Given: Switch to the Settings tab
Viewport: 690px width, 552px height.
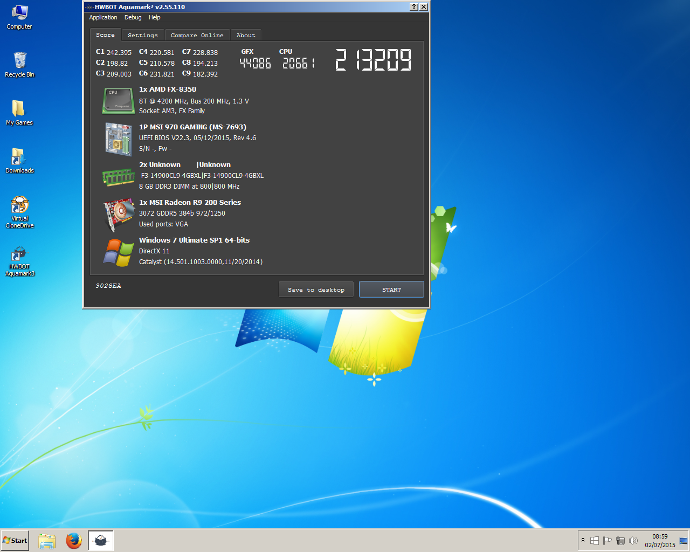Looking at the screenshot, I should (142, 35).
